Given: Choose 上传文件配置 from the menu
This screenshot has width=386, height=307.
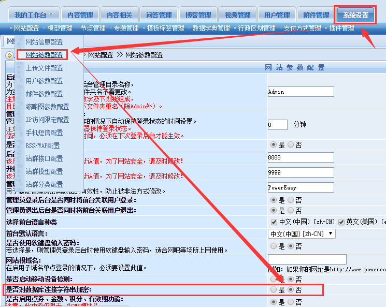Looking at the screenshot, I should pos(44,68).
